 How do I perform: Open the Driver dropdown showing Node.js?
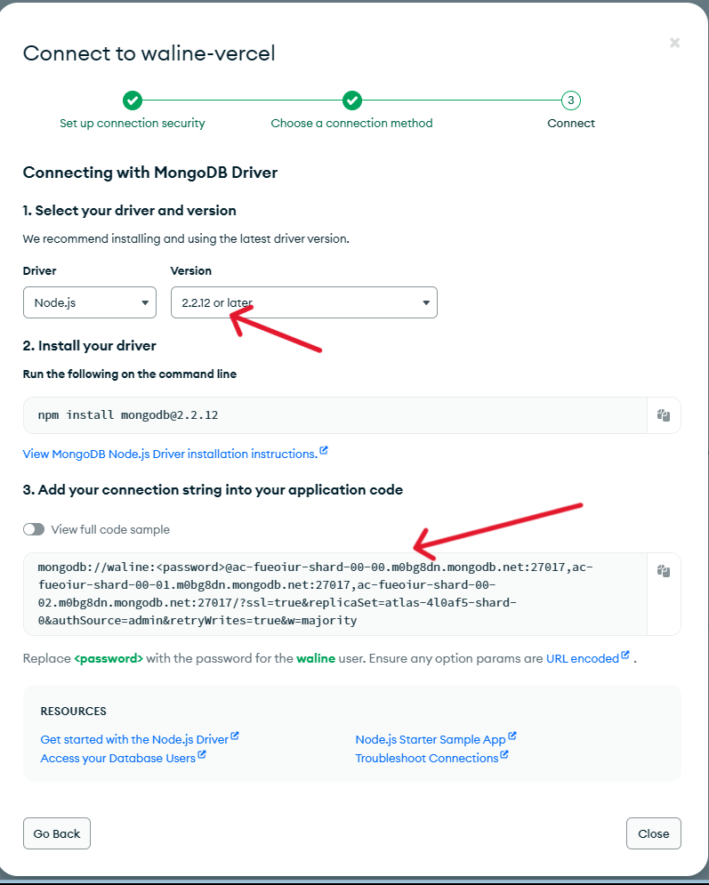(x=90, y=302)
